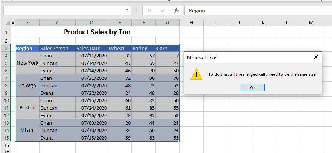Image resolution: width=332 pixels, height=153 pixels.
Task: Click the formula bar options dots
Action: pyautogui.click(x=137, y=10)
